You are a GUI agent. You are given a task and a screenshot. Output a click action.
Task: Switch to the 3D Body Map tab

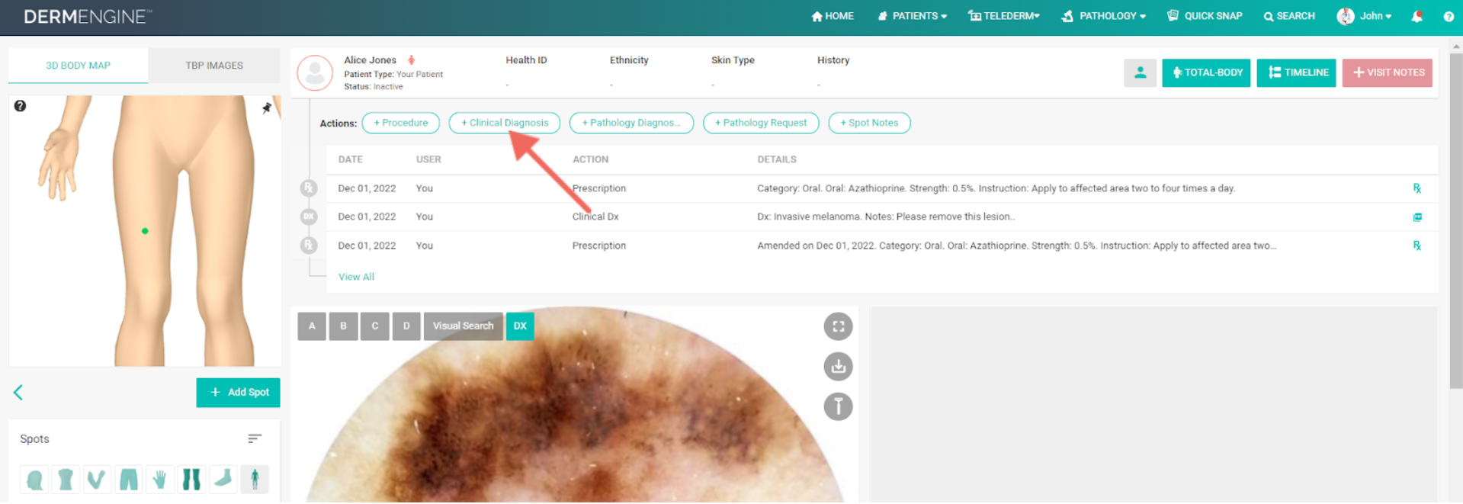tap(78, 66)
